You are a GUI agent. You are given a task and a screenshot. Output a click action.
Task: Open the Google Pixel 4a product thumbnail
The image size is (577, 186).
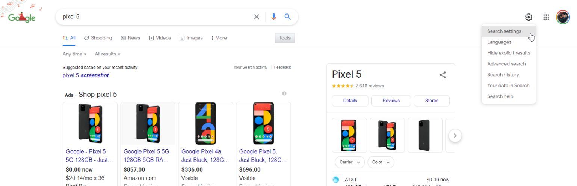(205, 123)
